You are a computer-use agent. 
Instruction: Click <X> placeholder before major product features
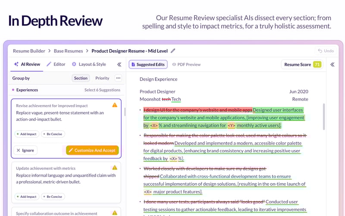(147, 192)
